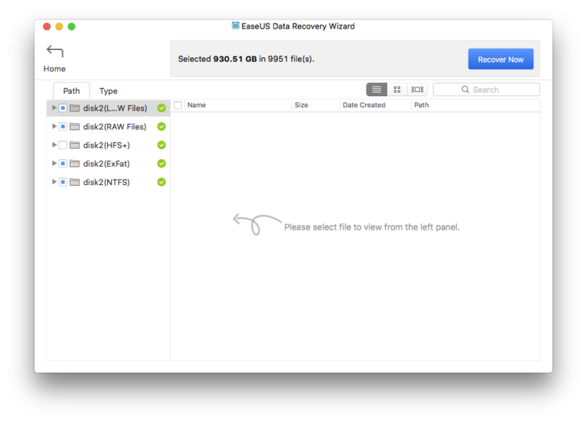Sort by the Name column header

tap(197, 105)
